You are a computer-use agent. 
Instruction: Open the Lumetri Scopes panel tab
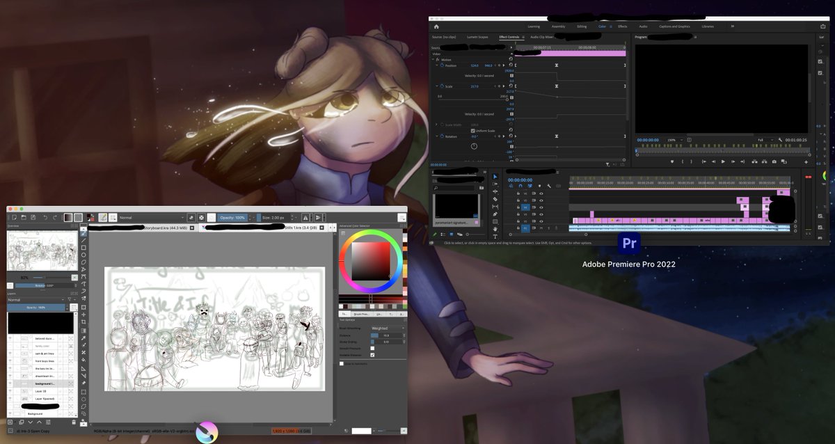pyautogui.click(x=477, y=37)
